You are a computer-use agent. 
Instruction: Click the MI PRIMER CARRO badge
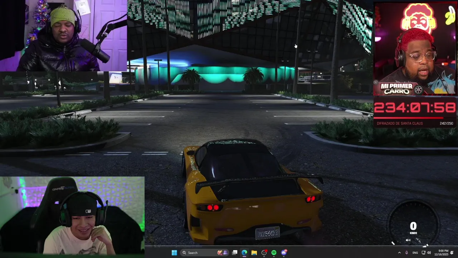(x=397, y=89)
